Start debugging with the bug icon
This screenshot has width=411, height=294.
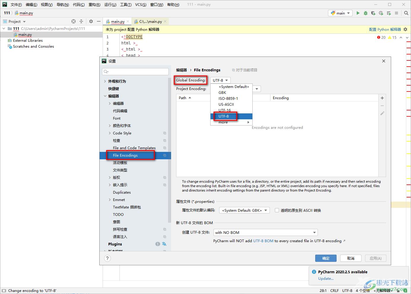point(366,13)
